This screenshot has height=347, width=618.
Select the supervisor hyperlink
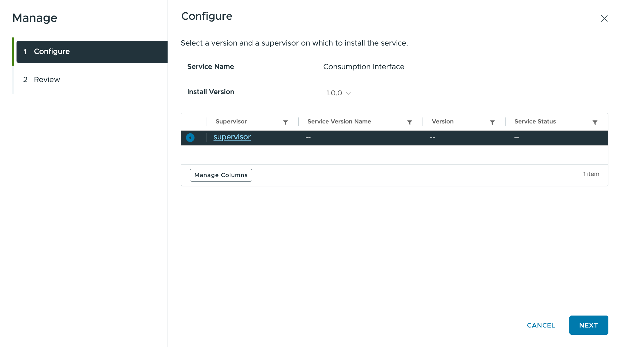(x=233, y=137)
